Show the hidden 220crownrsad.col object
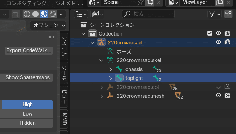The width and height of the screenshot is (236, 134). point(219,87)
